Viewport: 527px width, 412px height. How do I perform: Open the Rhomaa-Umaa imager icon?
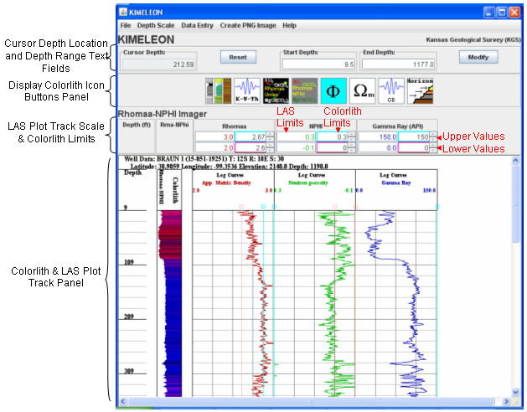coord(276,90)
